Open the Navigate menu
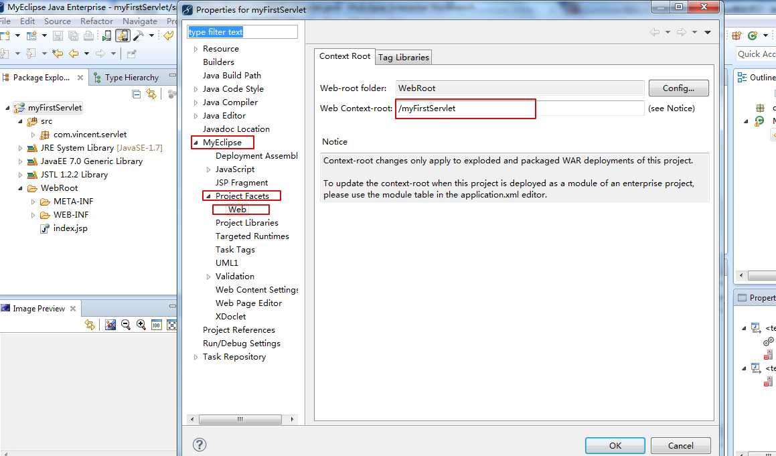Viewport: 776px width, 456px height. (x=140, y=21)
